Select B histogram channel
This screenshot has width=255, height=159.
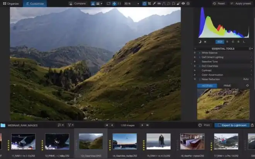(238, 42)
